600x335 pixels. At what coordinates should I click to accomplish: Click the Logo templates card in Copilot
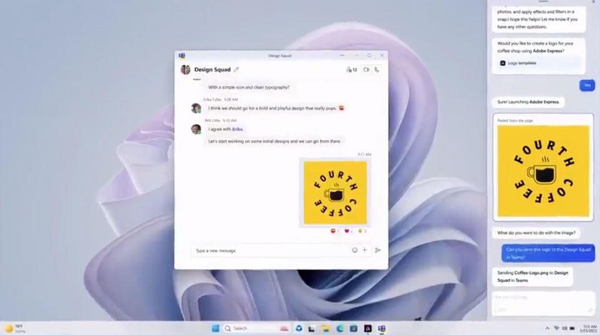coord(539,63)
